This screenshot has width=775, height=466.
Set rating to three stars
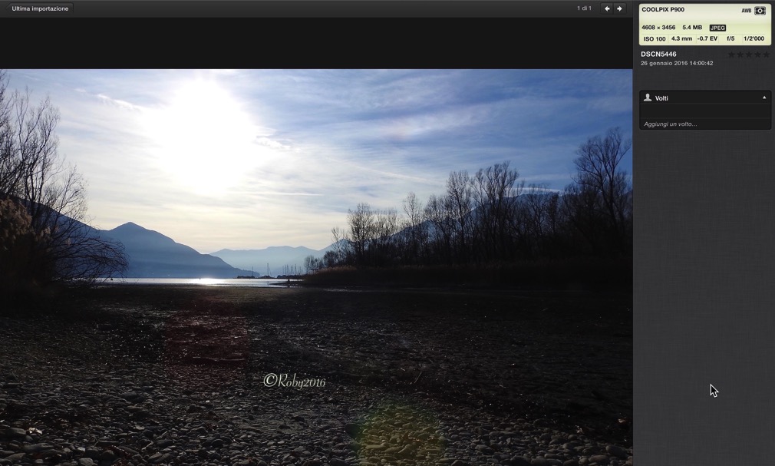pos(748,55)
